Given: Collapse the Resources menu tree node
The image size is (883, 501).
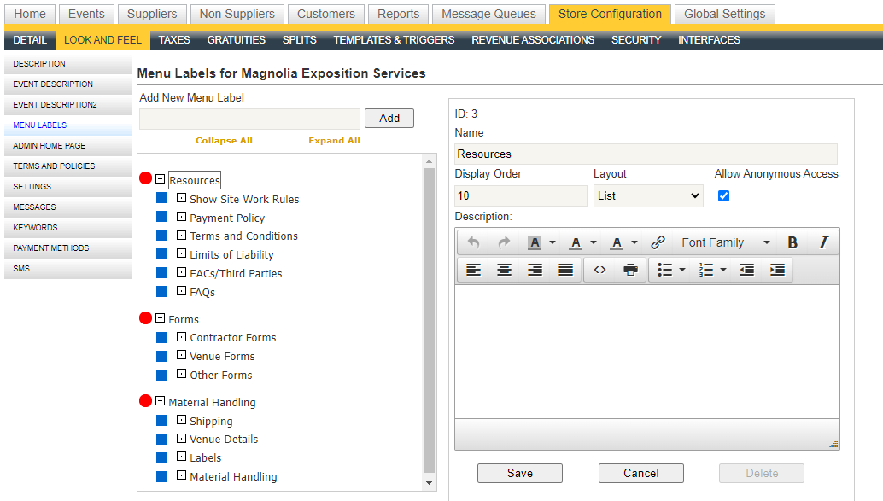Looking at the screenshot, I should (159, 179).
